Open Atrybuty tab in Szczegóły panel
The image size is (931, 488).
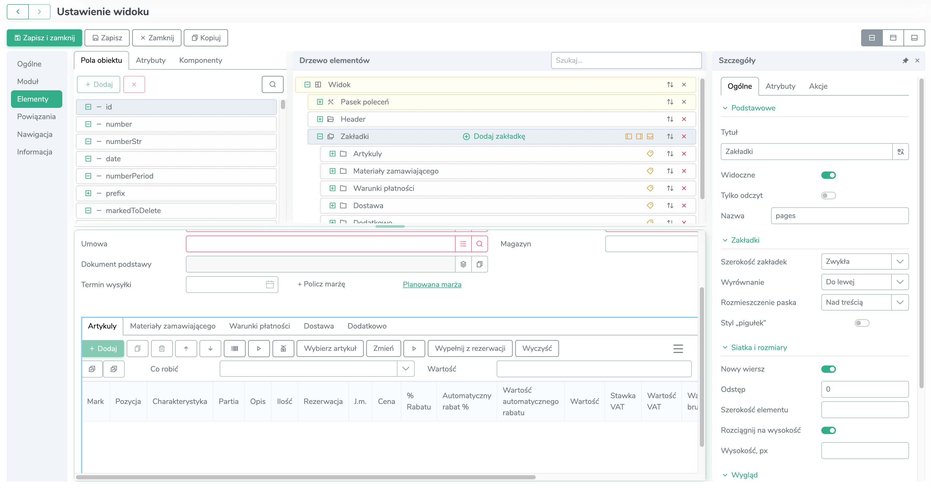tap(780, 86)
